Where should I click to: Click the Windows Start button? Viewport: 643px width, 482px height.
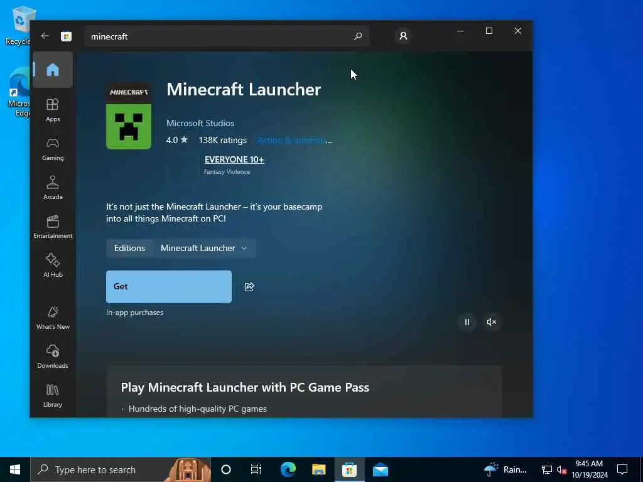point(15,469)
